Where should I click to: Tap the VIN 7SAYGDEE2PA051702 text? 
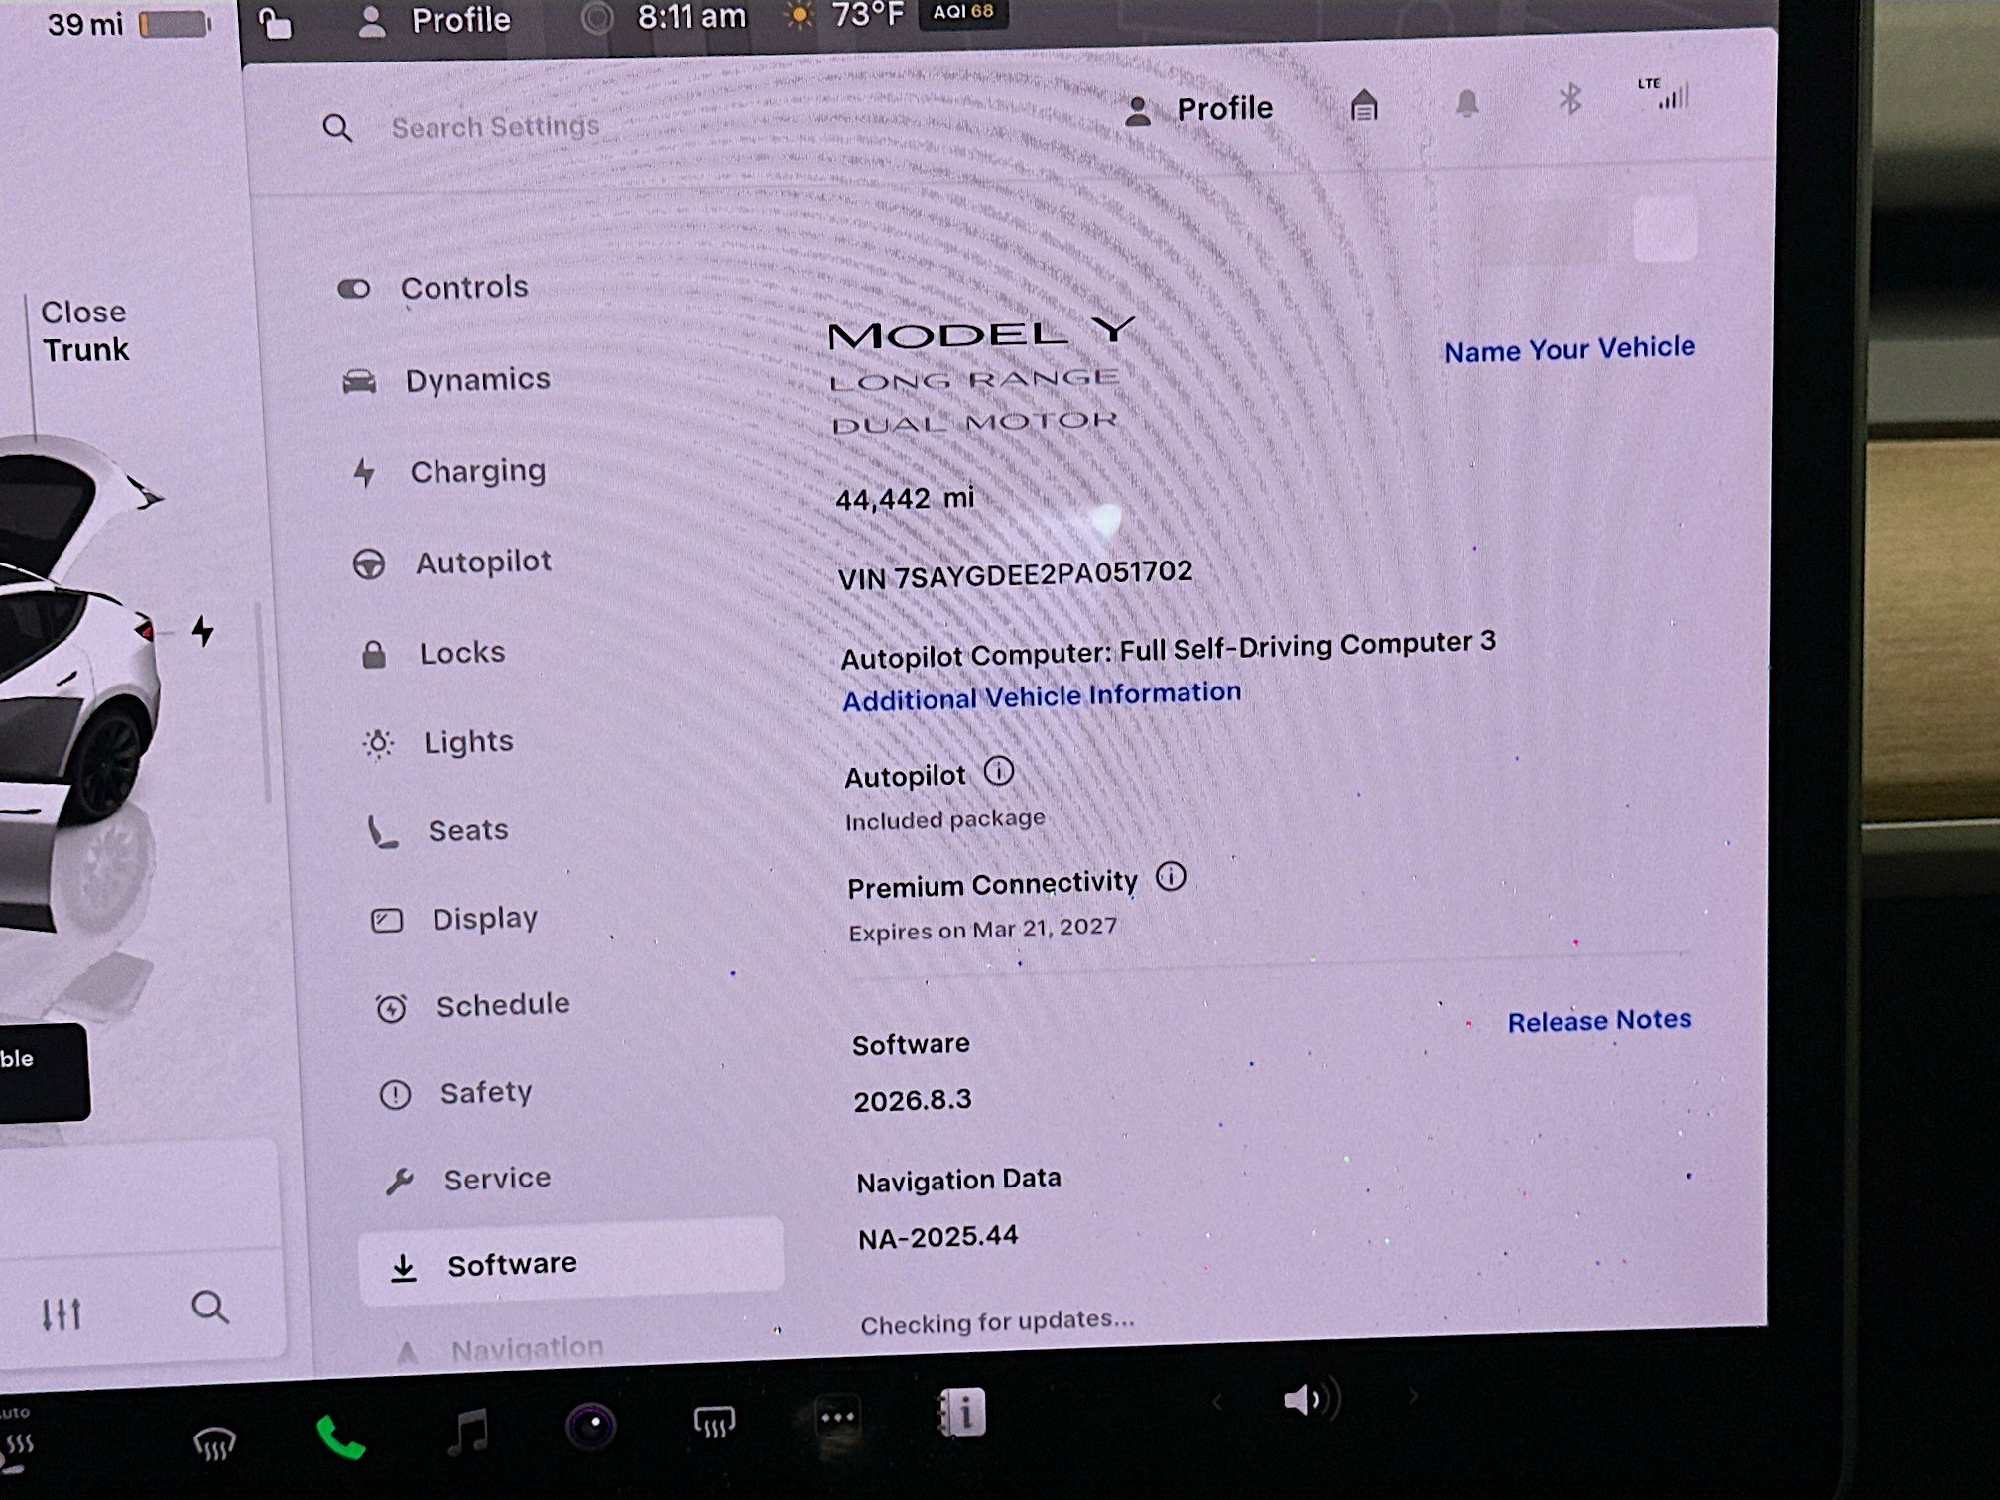tap(1015, 574)
